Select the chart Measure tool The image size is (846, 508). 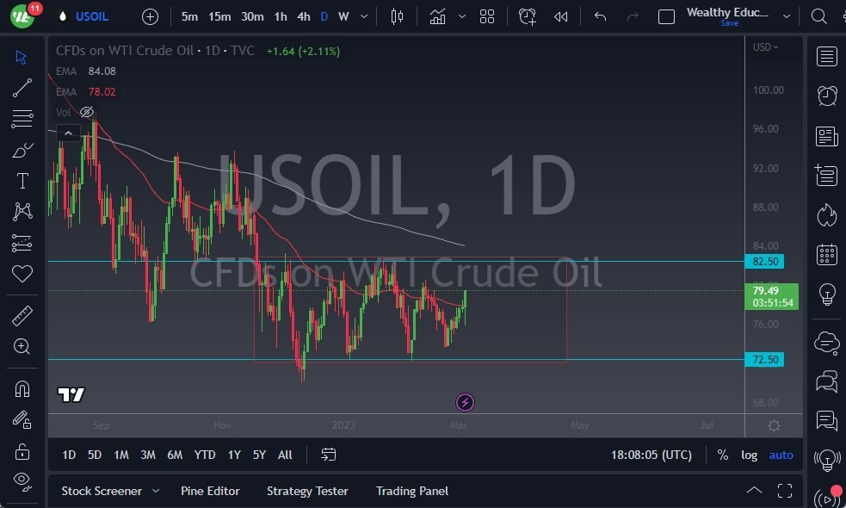click(x=22, y=315)
